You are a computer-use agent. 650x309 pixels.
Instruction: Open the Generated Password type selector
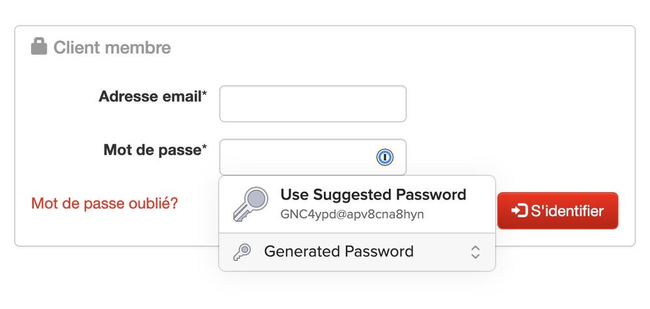click(x=357, y=252)
